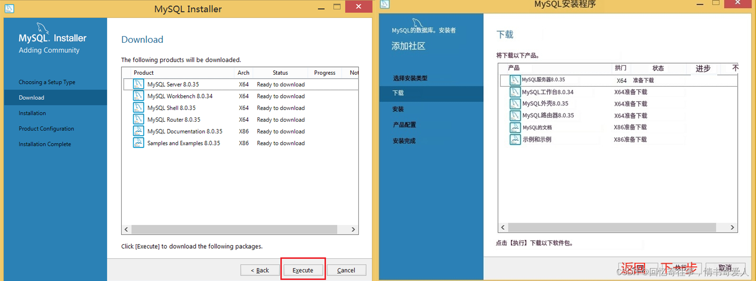Click the Back button in MySQL Installer

click(x=260, y=270)
